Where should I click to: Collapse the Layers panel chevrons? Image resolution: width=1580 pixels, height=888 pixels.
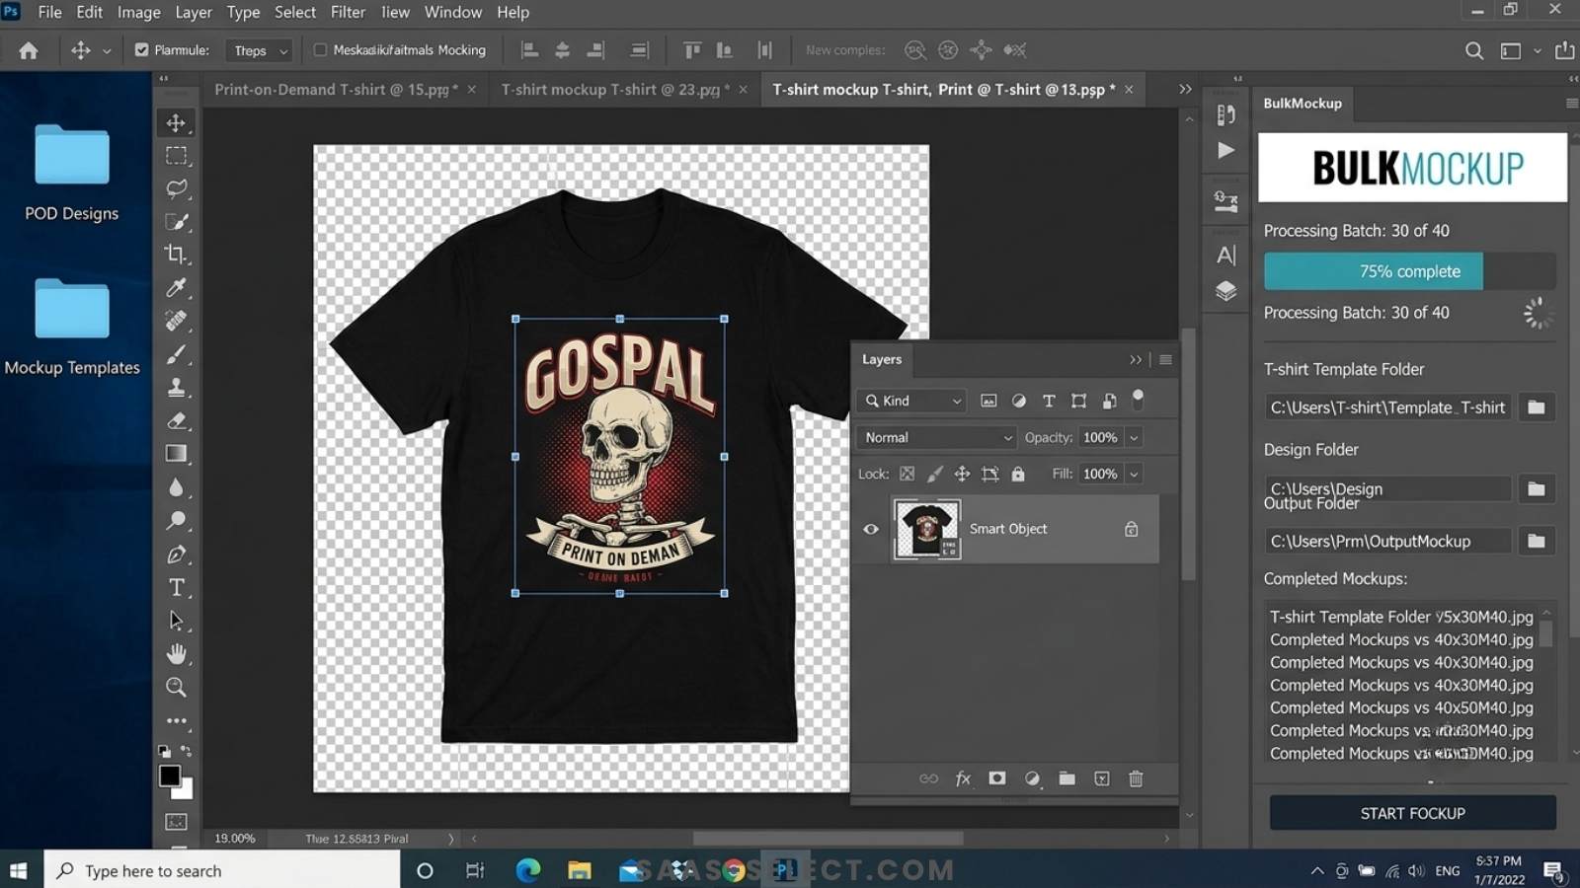(x=1136, y=360)
